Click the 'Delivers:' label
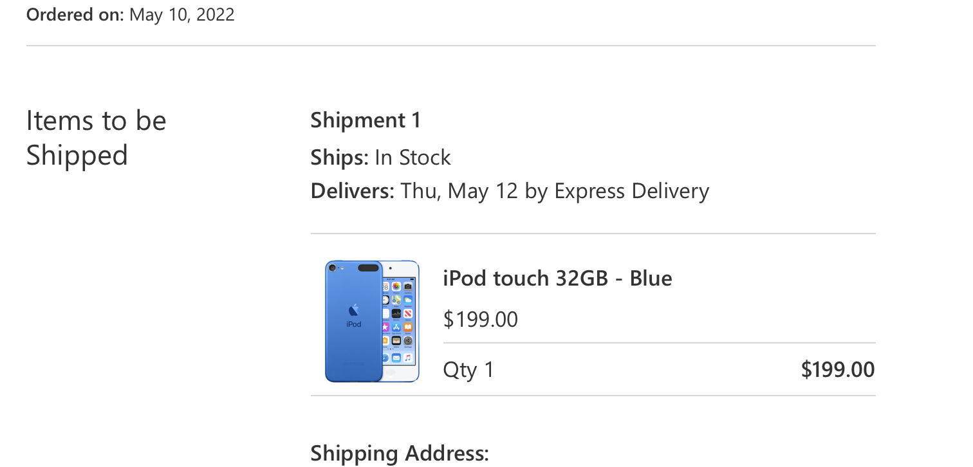The height and width of the screenshot is (467, 973). (x=352, y=191)
